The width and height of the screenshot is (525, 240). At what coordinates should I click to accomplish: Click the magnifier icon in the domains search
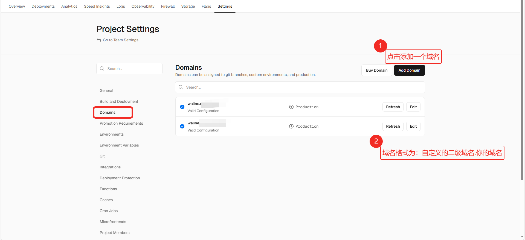click(x=181, y=87)
